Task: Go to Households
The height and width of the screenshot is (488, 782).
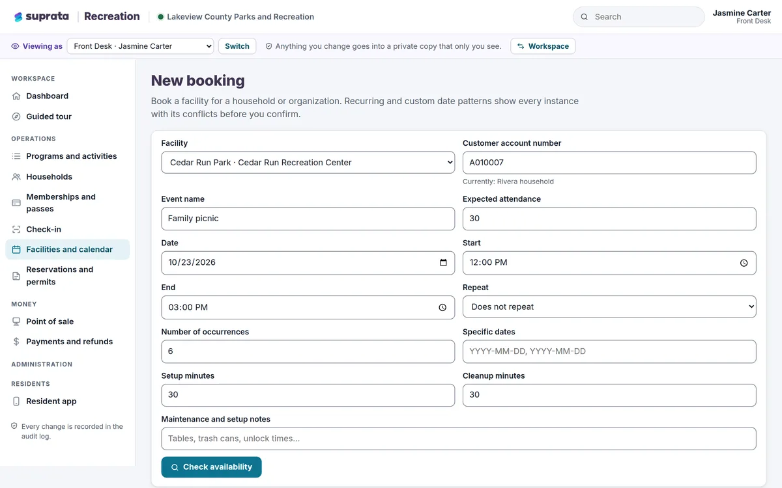Action: (x=68, y=177)
